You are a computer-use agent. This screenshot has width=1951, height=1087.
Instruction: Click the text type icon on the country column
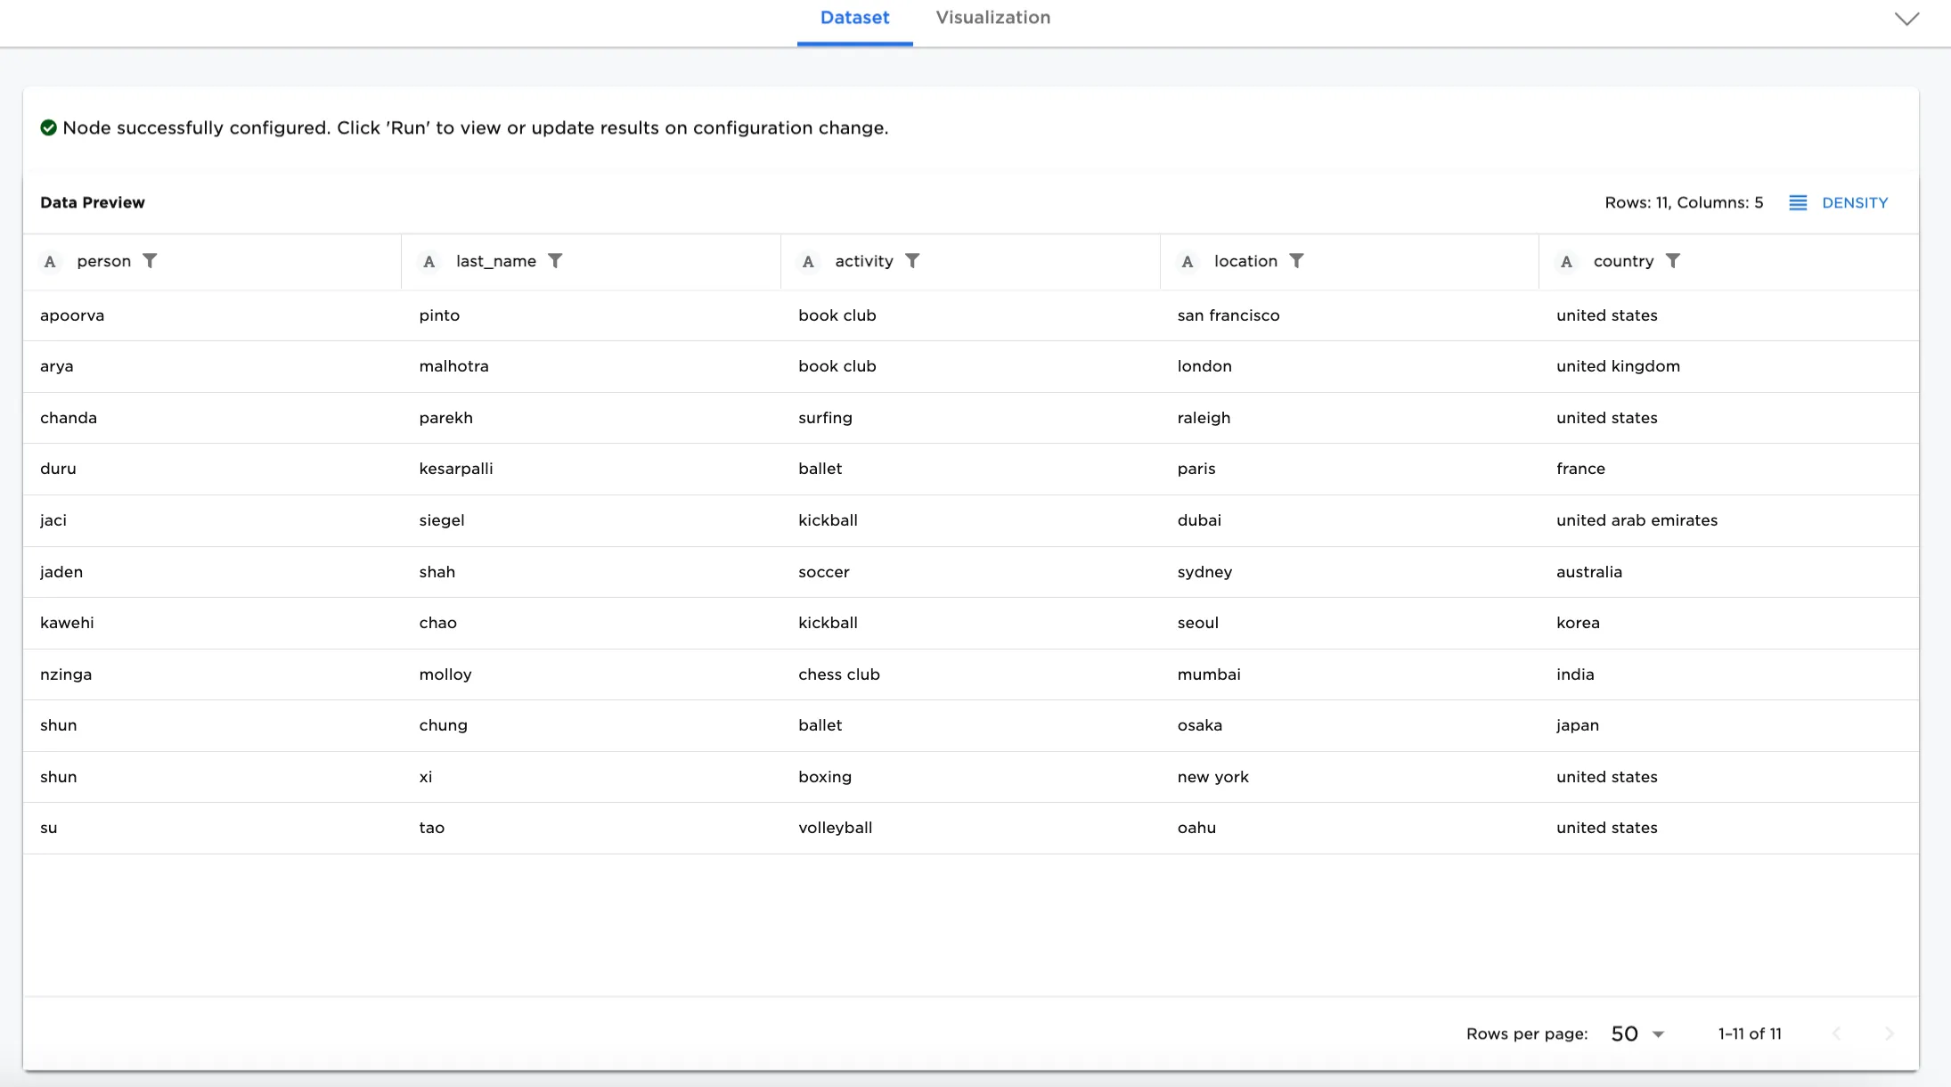[x=1567, y=261]
